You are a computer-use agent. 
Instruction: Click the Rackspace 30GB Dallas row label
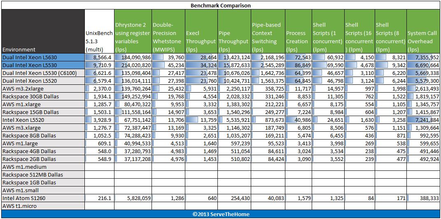coord(43,96)
